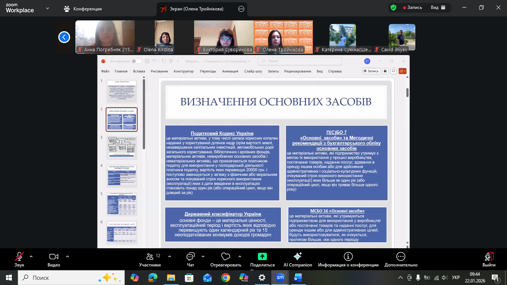Select slide 3 thumbnail in the slide panel

click(122, 147)
